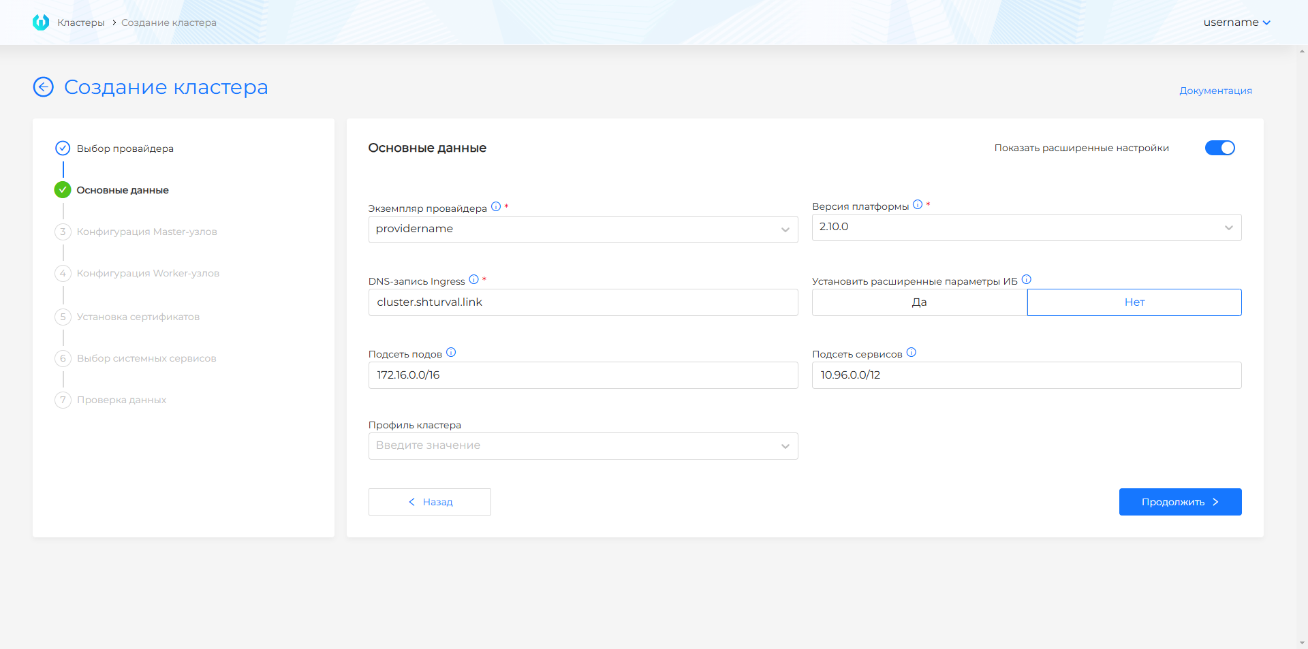
Task: Click the Shturval logo in the header
Action: (42, 22)
